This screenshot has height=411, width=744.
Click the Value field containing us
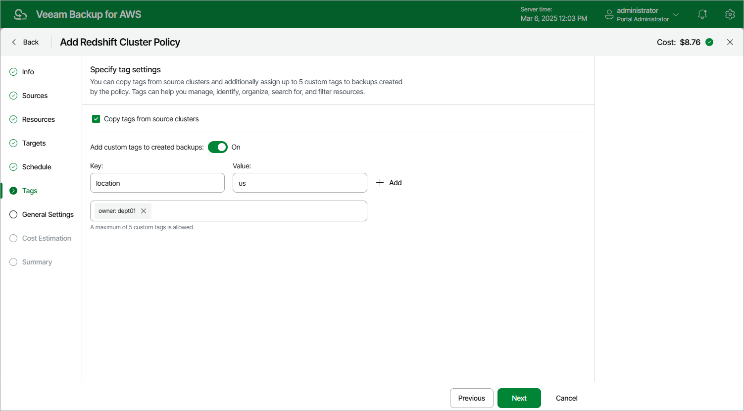pos(299,182)
